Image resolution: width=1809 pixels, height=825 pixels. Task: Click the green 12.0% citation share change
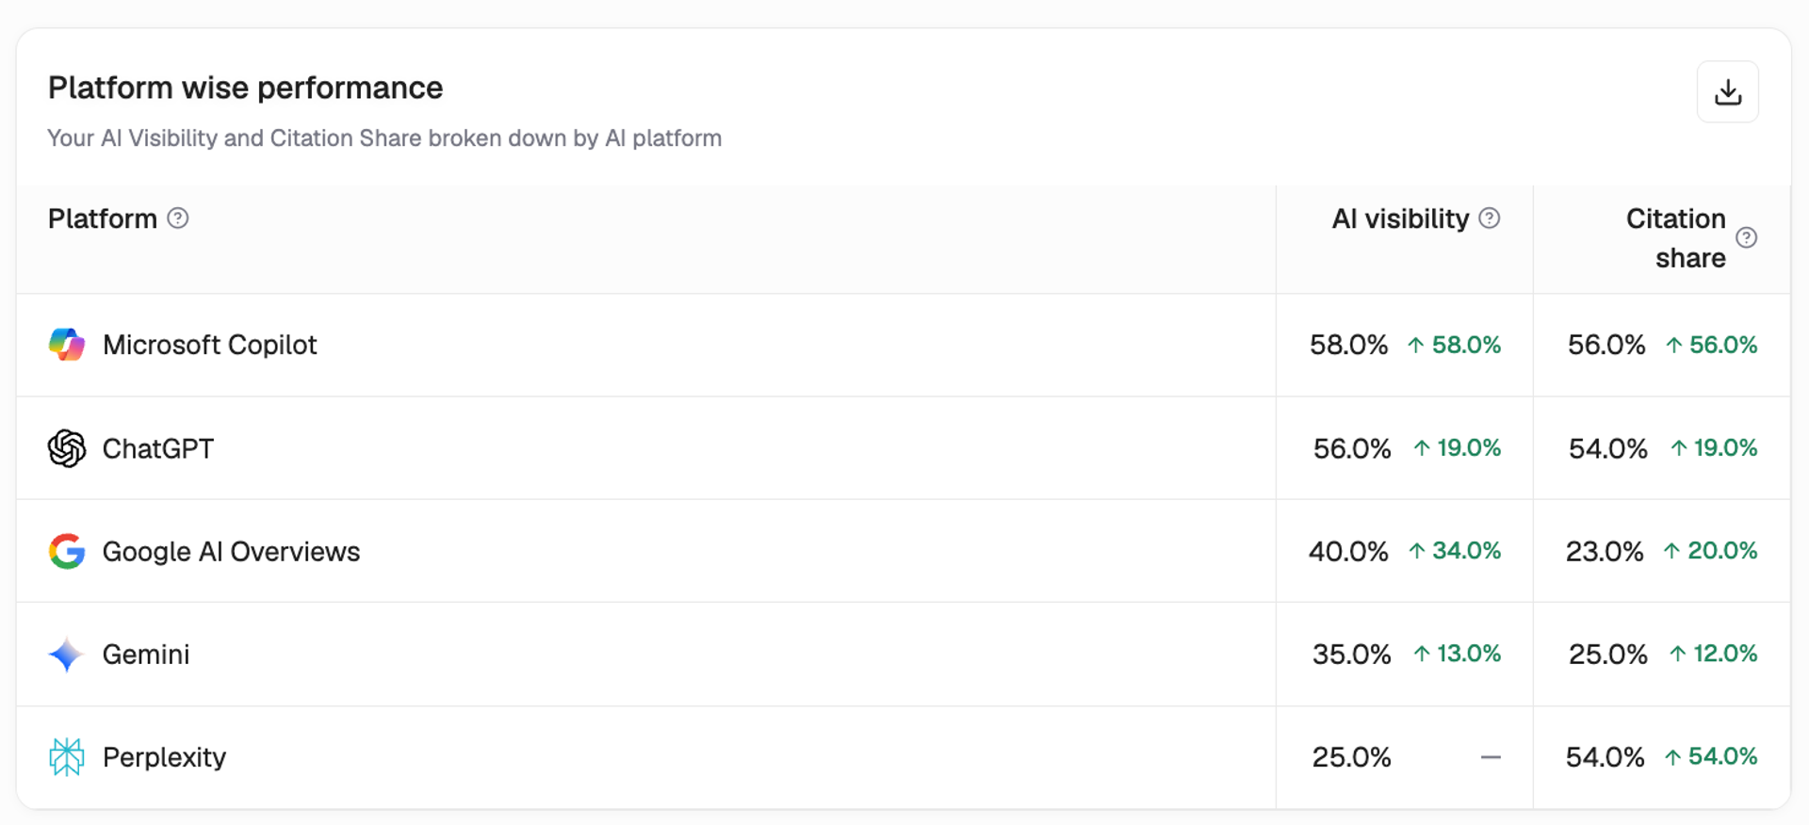pyautogui.click(x=1714, y=654)
